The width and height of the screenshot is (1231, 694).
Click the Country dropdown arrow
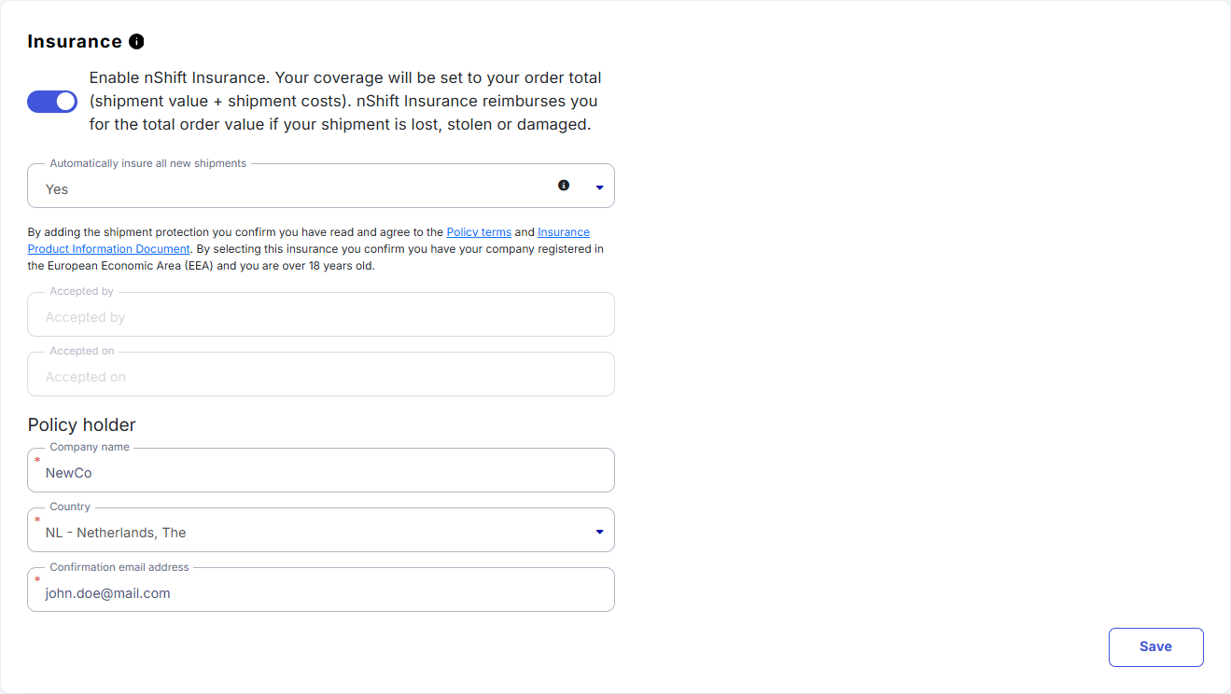tap(599, 533)
